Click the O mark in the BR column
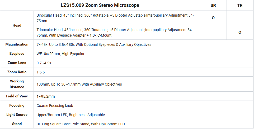254x129 pixels. (x=213, y=18)
